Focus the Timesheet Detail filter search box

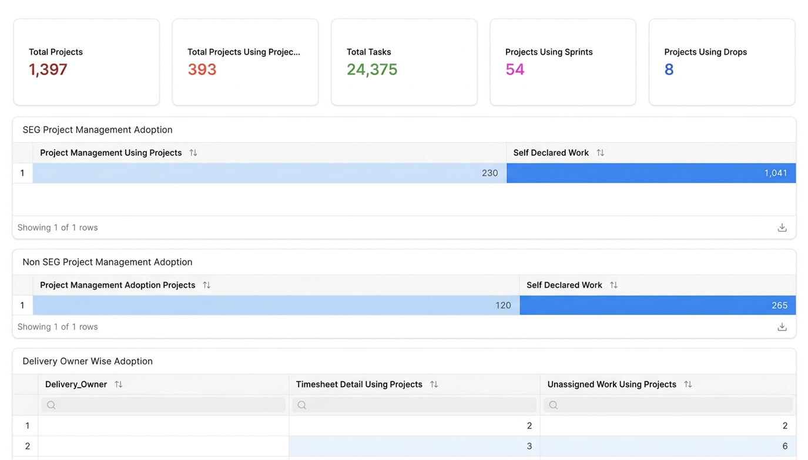tap(414, 405)
